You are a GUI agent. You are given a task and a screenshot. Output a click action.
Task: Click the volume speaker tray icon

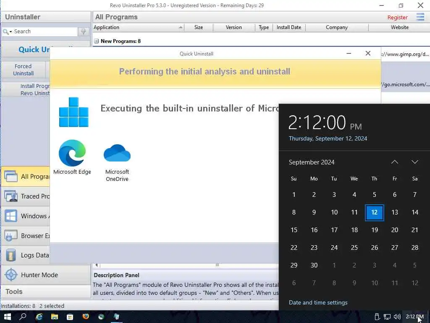point(397,317)
